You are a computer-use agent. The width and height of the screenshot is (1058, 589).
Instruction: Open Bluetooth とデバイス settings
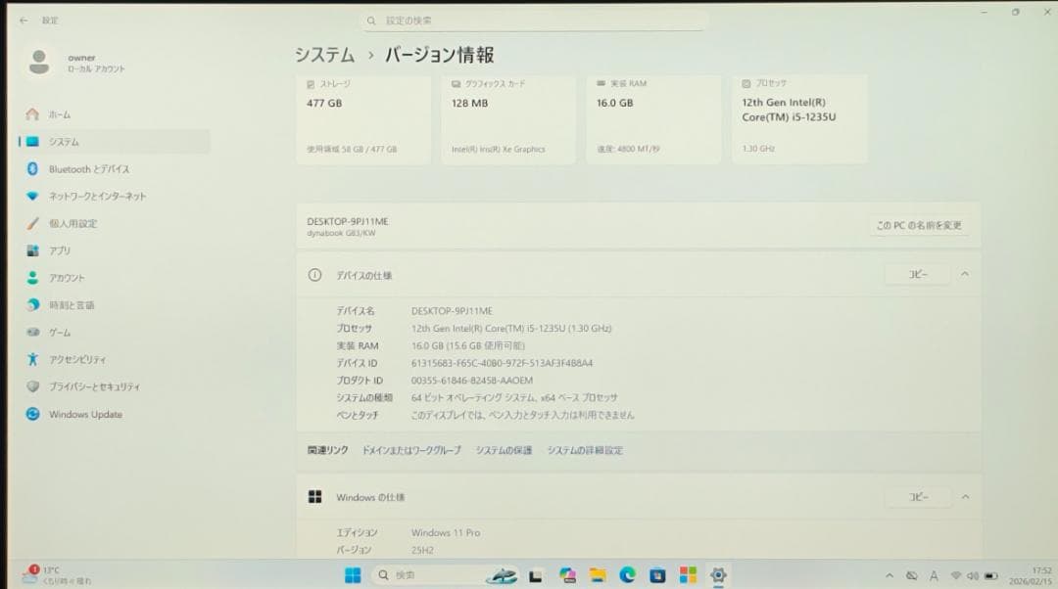pyautogui.click(x=115, y=169)
